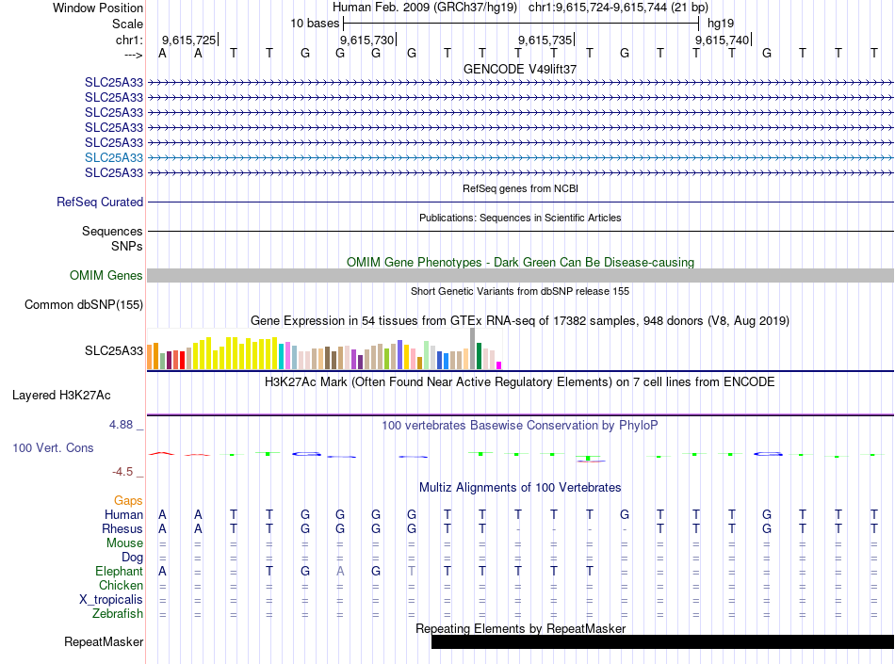Click the 9,615,730 position marker on ruler
895x664 pixels.
(x=366, y=40)
